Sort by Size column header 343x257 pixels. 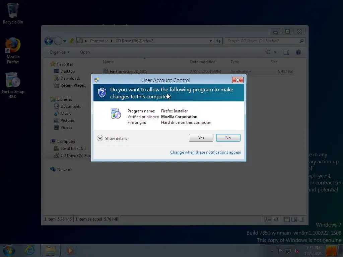[x=274, y=62]
